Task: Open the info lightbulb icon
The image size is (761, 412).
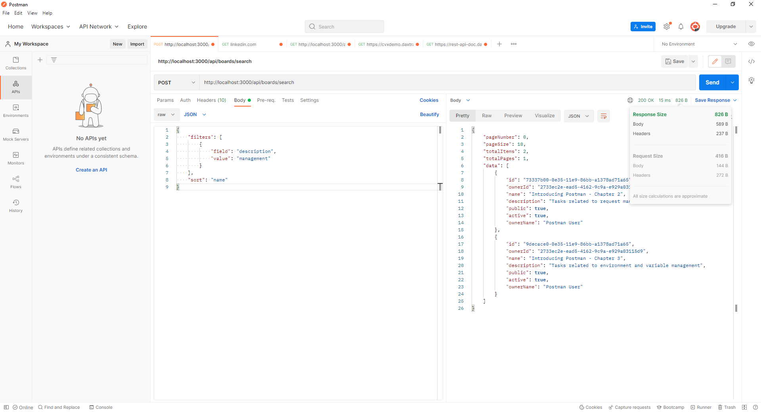Action: (751, 80)
